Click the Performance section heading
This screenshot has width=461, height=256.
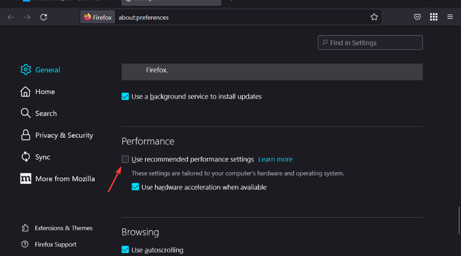tap(148, 141)
